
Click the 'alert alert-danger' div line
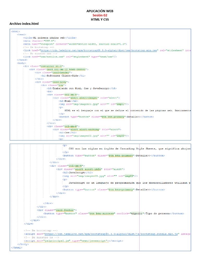(86, 98)
